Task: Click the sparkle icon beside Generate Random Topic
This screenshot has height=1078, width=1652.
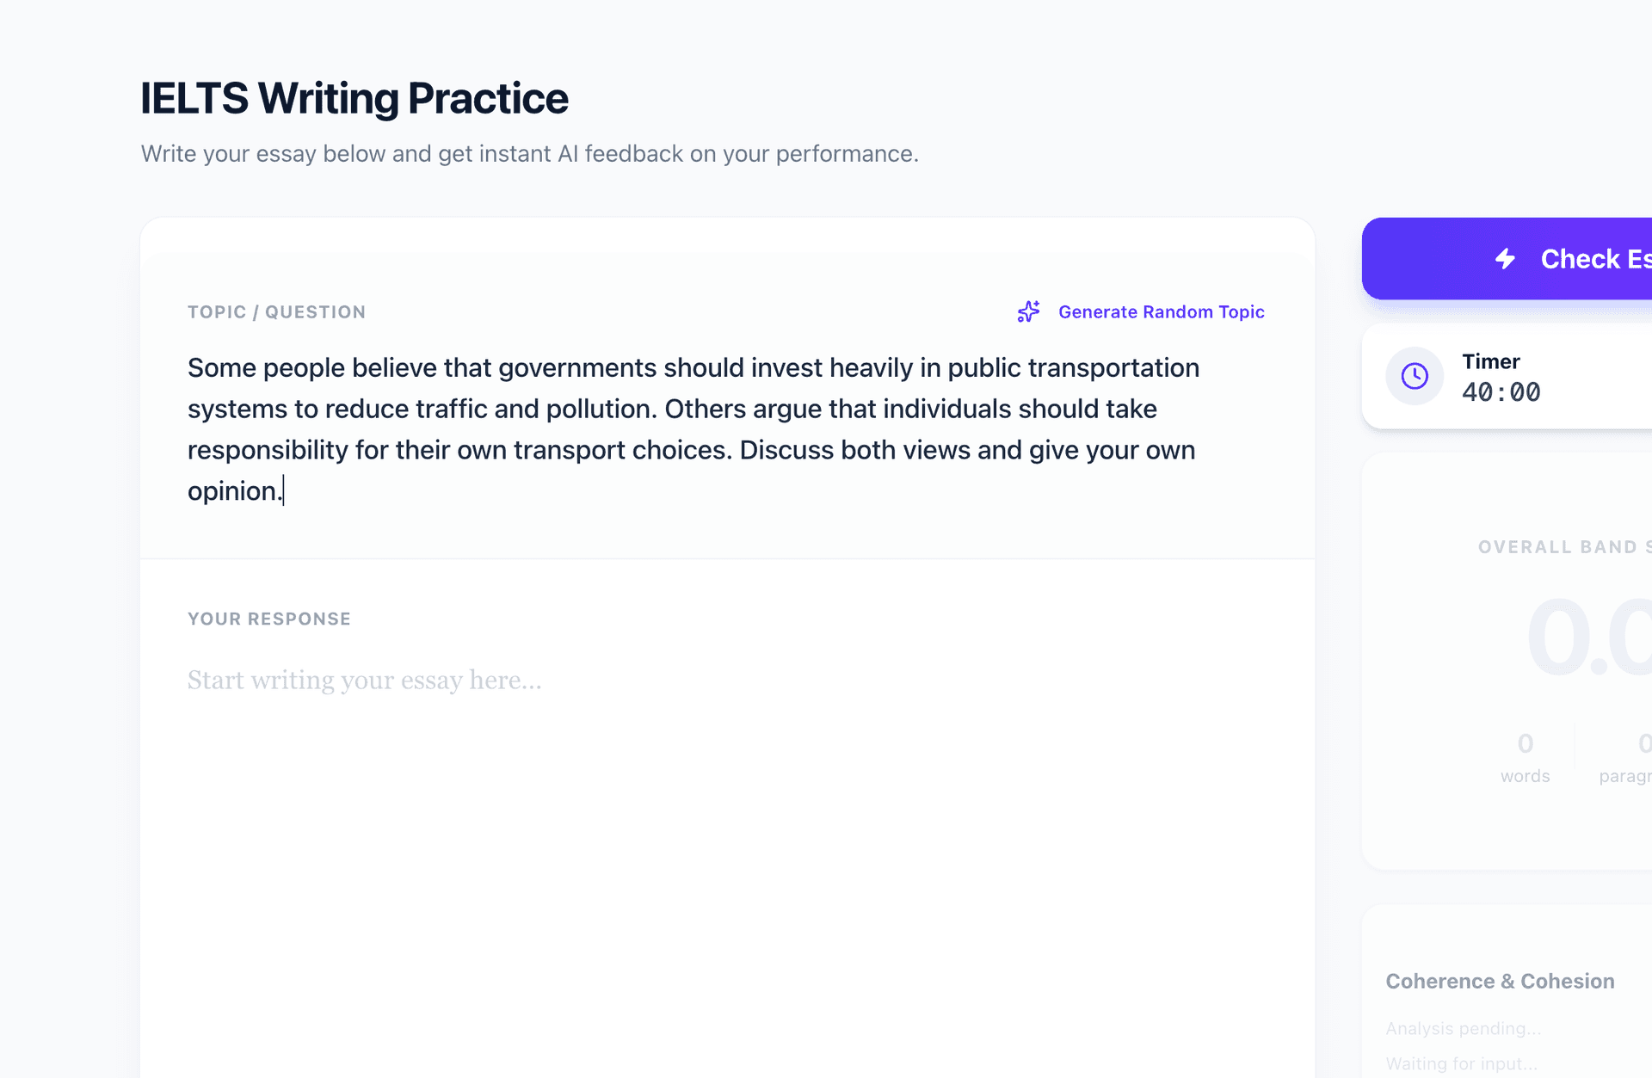Action: tap(1028, 311)
